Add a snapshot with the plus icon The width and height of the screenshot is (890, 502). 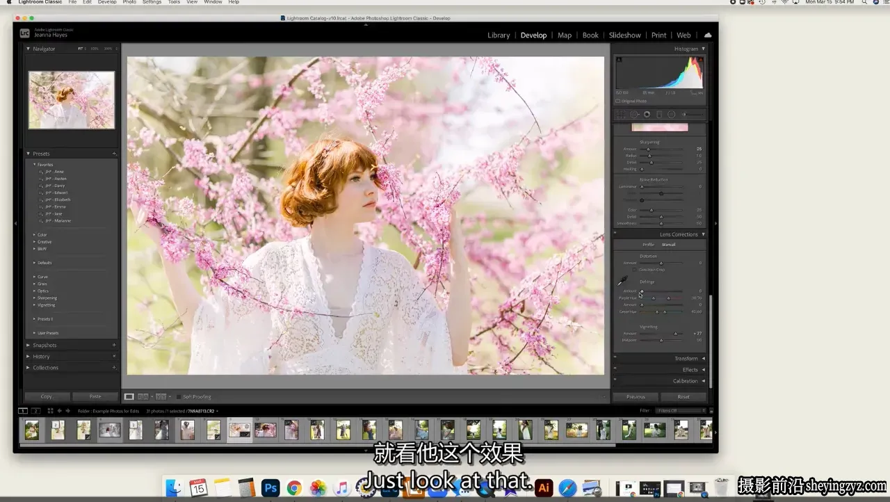click(114, 345)
